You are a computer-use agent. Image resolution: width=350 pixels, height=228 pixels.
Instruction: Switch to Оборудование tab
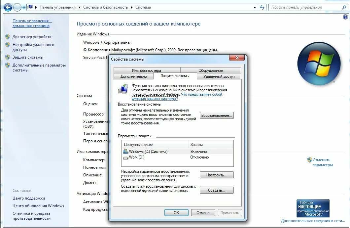click(x=210, y=70)
